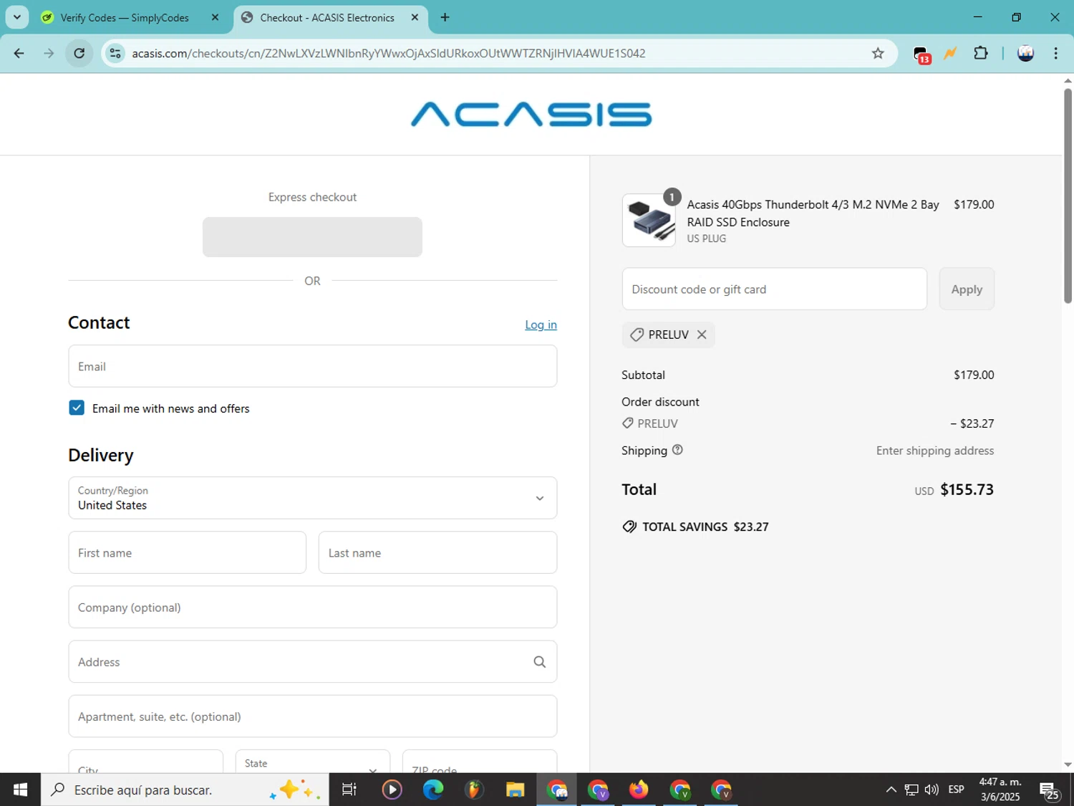
Task: Open the Extensions puzzle icon
Action: (x=981, y=53)
